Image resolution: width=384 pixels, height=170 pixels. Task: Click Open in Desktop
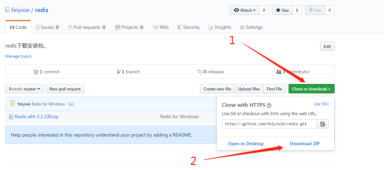pyautogui.click(x=246, y=144)
